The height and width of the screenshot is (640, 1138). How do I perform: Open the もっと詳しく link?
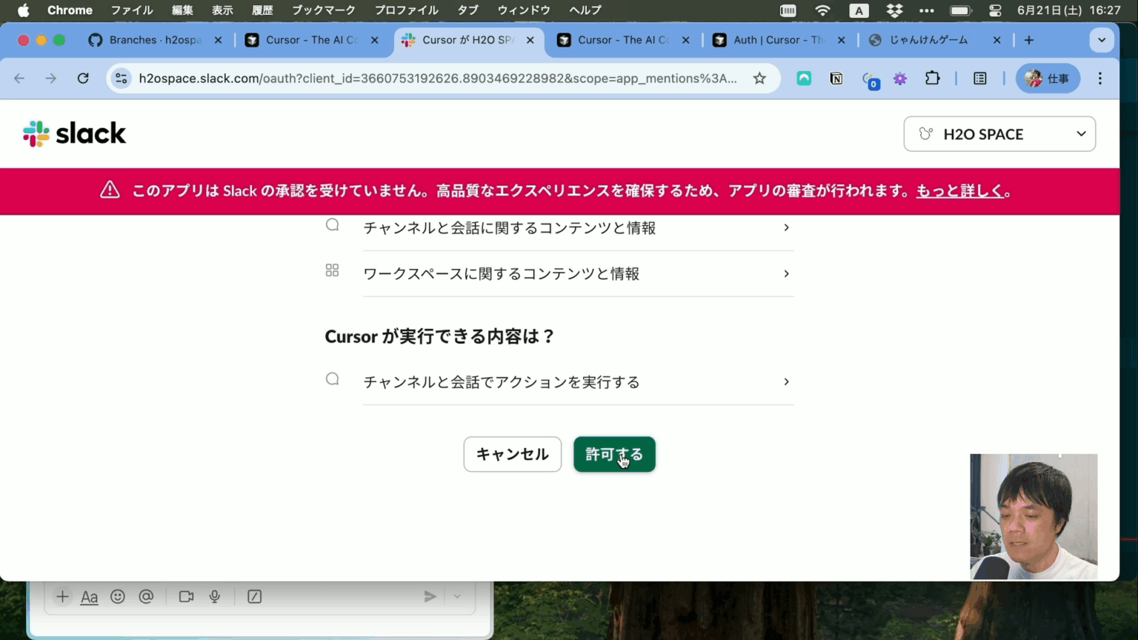point(959,190)
